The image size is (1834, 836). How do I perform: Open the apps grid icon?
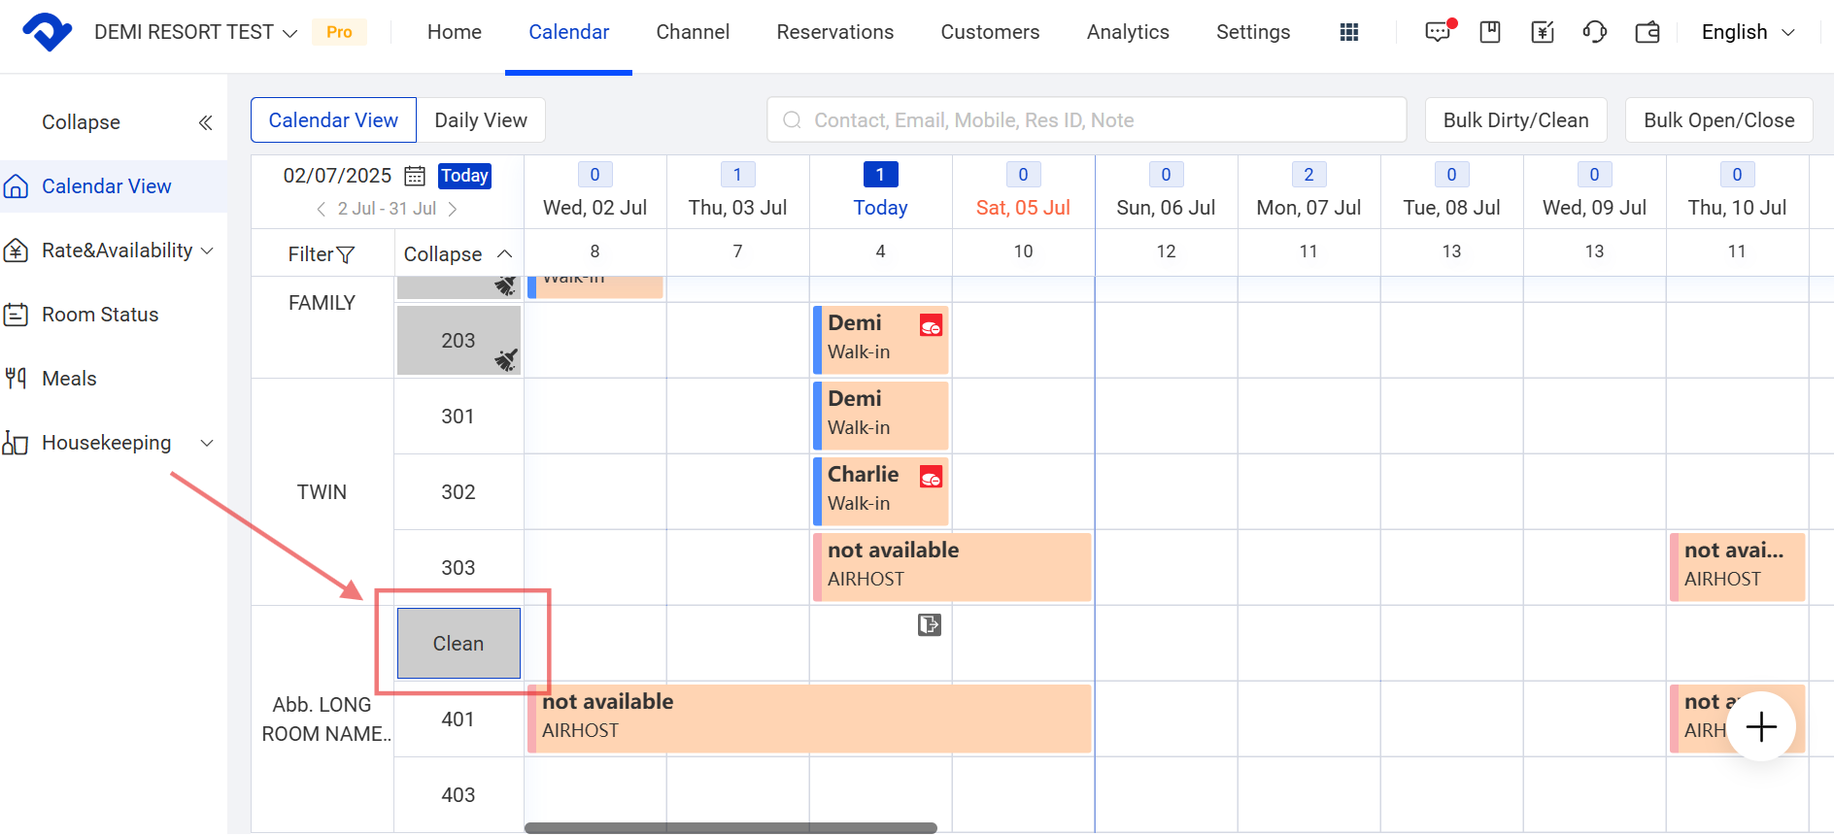[x=1348, y=32]
